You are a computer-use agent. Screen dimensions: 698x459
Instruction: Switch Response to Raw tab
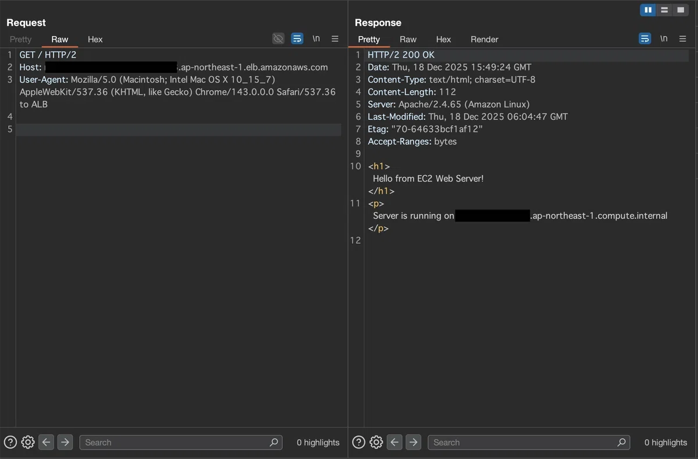click(408, 39)
